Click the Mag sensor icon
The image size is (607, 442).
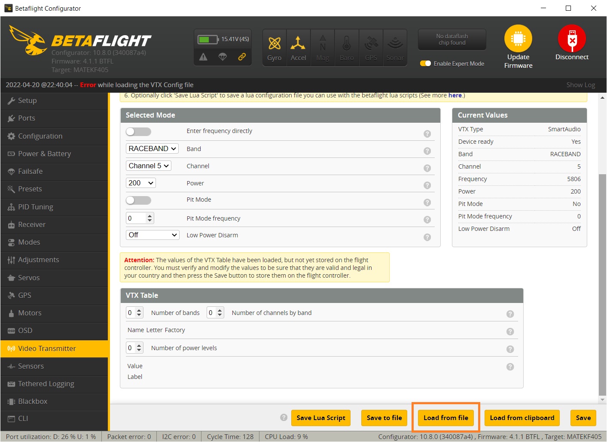point(323,43)
